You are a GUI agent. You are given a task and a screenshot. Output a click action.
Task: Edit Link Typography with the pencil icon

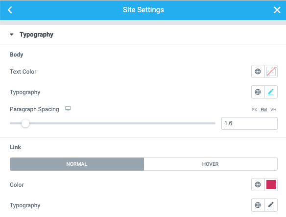click(271, 205)
